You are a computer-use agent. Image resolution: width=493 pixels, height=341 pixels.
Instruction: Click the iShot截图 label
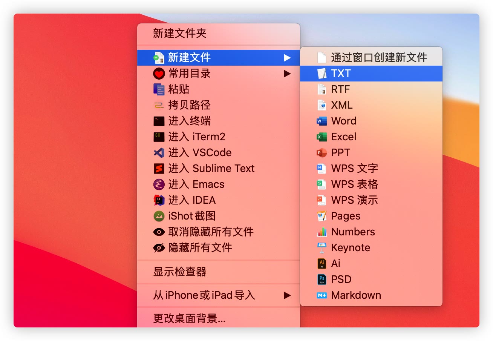(192, 216)
